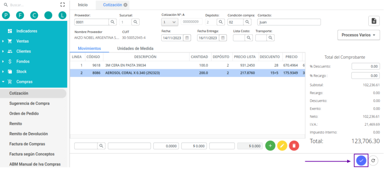Open the Fecha calendar picker
385x170 pixels.
(x=187, y=38)
